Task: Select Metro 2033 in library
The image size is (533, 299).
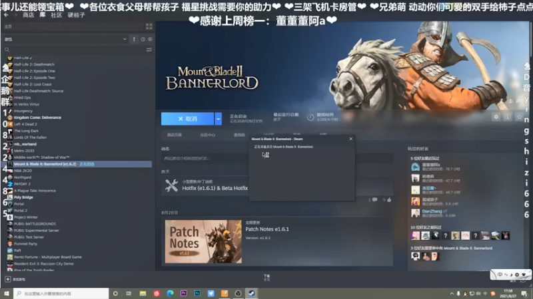Action: tap(24, 151)
